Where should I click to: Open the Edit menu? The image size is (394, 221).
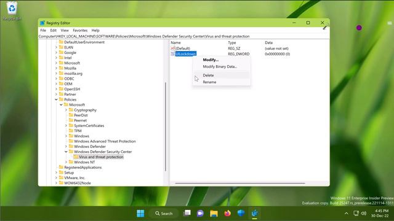tap(54, 30)
